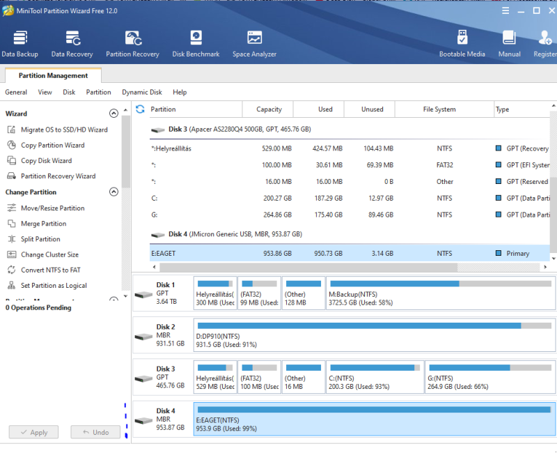
Task: Click the Move/Resize Partition icon
Action: point(11,208)
